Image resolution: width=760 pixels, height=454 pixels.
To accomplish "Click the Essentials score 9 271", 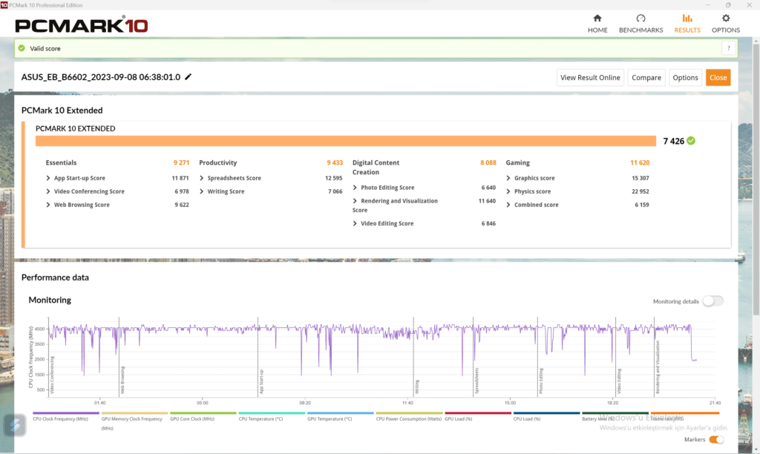I will pos(181,162).
